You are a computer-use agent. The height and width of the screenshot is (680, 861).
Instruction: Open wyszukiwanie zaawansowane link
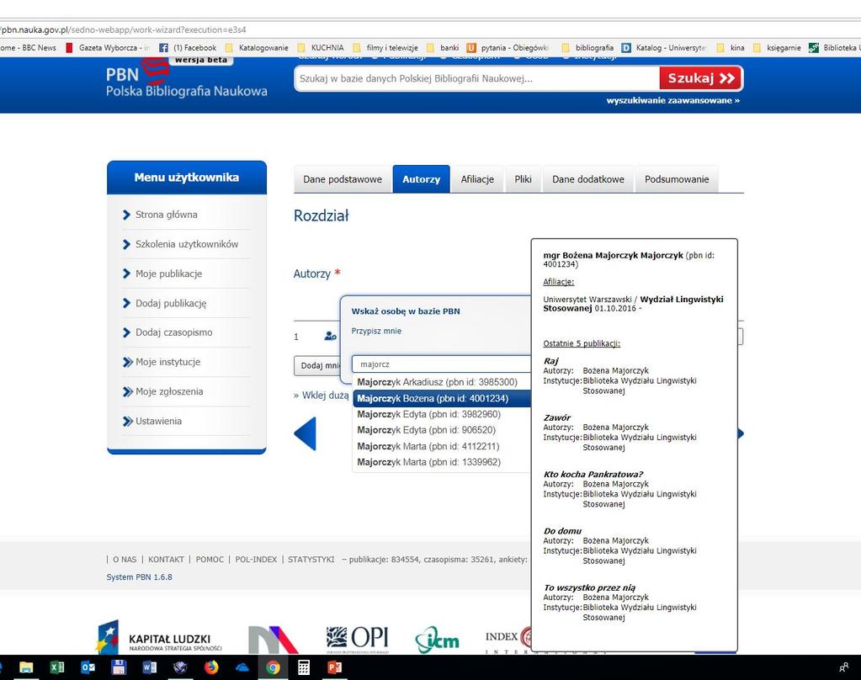[672, 100]
